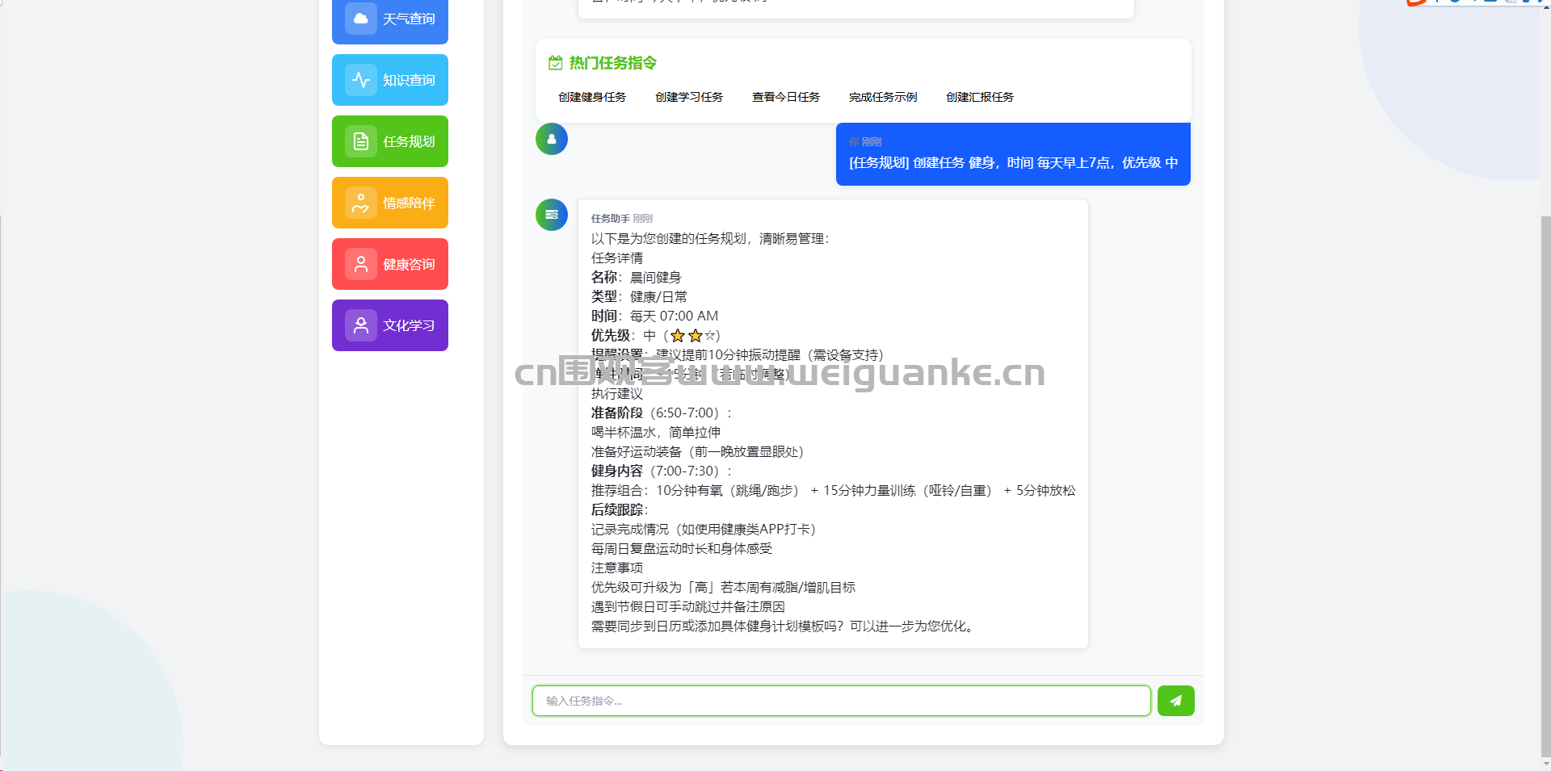This screenshot has height=771, width=1551.
Task: Click the 注意事项 line
Action: coord(617,568)
